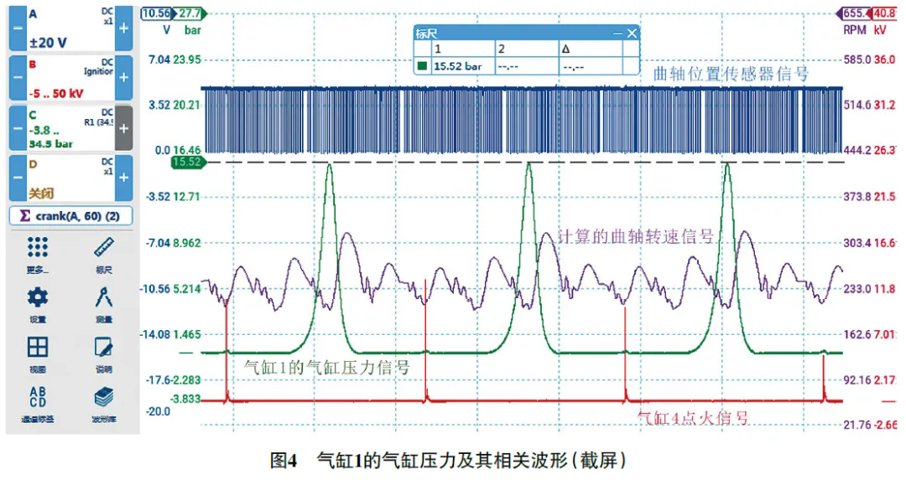Click the 气缸1的气缸压力信号 label
Viewport: 906px width, 480px height.
pos(327,367)
